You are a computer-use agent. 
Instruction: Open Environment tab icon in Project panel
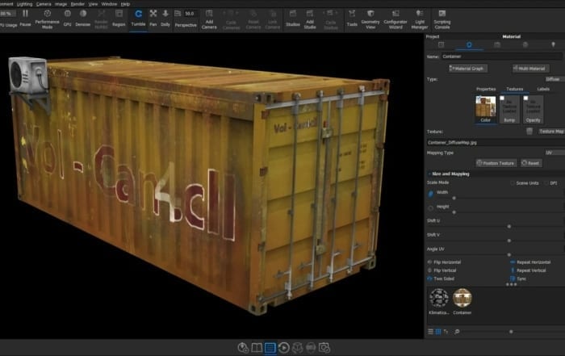525,44
